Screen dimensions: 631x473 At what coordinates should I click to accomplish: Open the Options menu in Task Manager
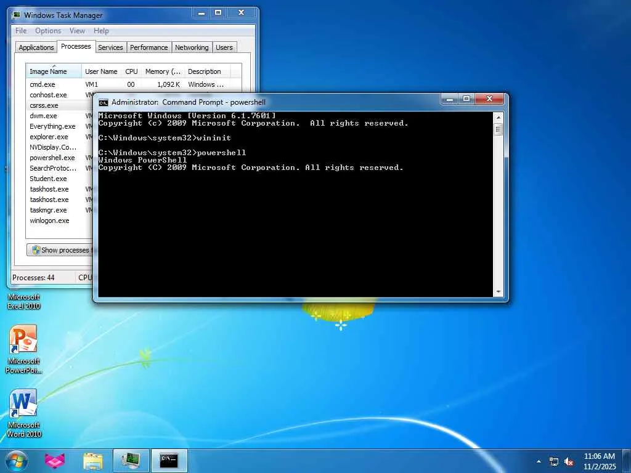click(48, 31)
